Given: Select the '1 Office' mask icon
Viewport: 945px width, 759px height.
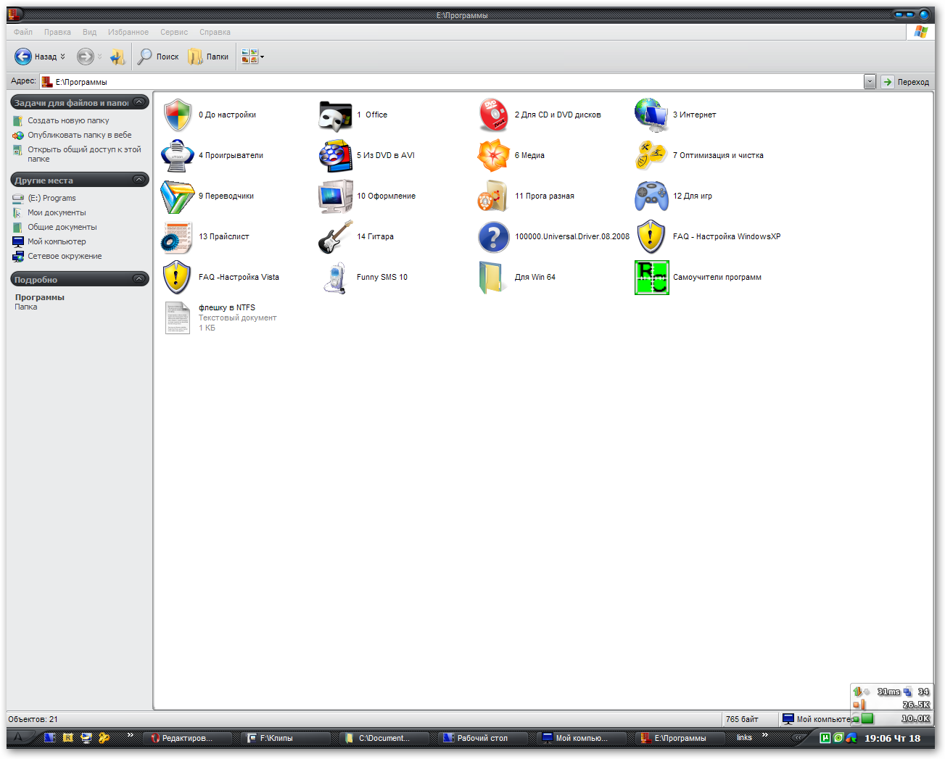Looking at the screenshot, I should (335, 115).
